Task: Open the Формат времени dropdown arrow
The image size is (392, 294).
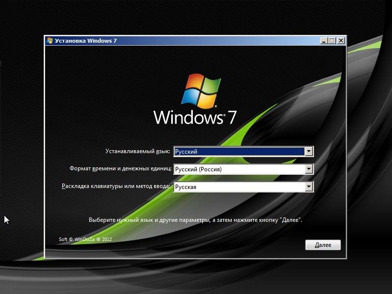Action: pyautogui.click(x=309, y=169)
